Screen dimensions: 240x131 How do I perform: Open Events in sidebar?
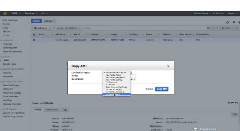point(6,24)
